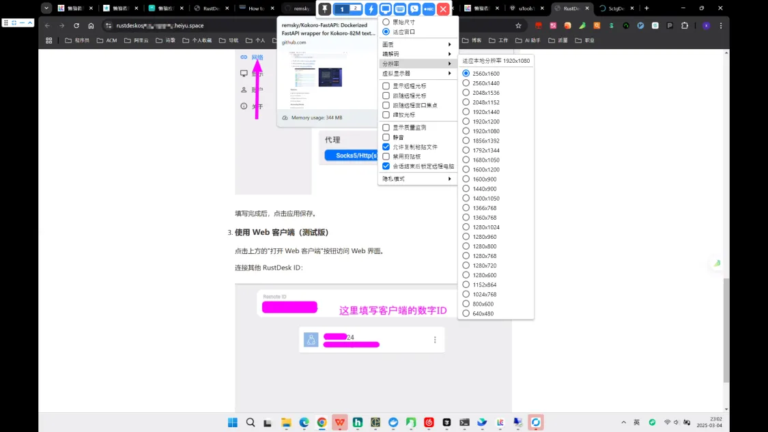Reload the page in the remote browser
The height and width of the screenshot is (432, 768).
[76, 25]
